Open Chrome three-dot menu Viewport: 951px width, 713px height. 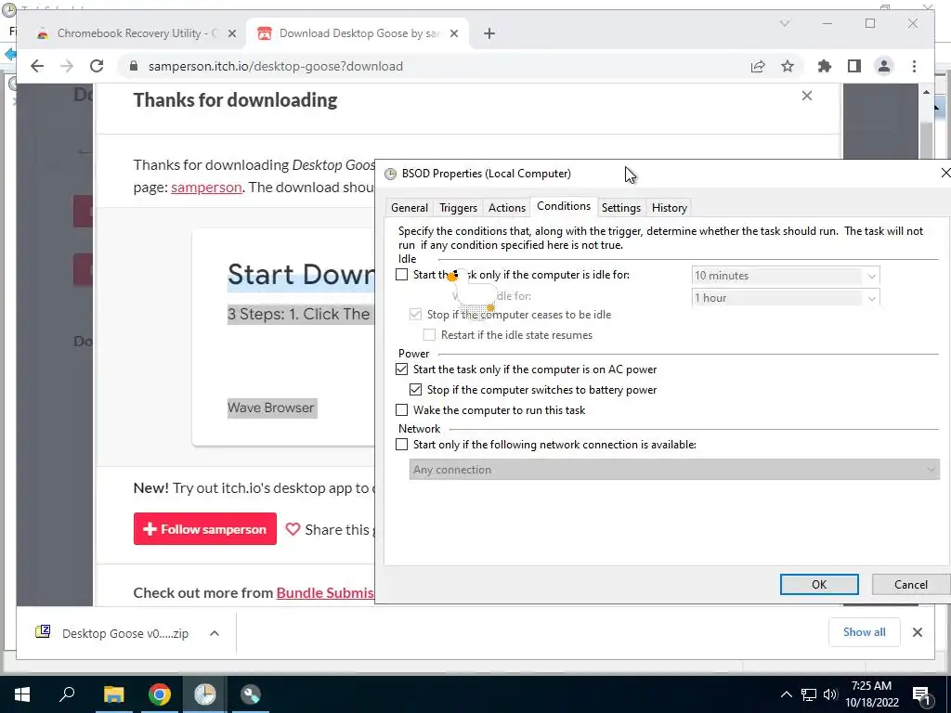(x=914, y=66)
